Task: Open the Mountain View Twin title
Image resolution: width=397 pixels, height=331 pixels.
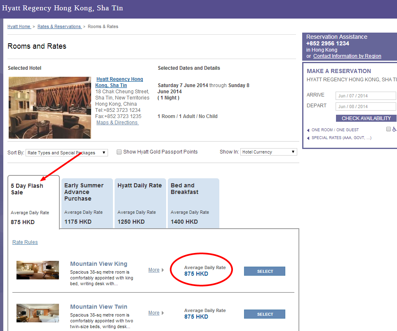Action: (99, 307)
